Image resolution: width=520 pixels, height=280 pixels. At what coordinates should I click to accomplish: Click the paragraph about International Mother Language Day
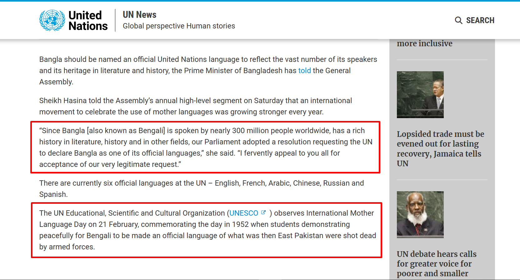[x=207, y=230]
